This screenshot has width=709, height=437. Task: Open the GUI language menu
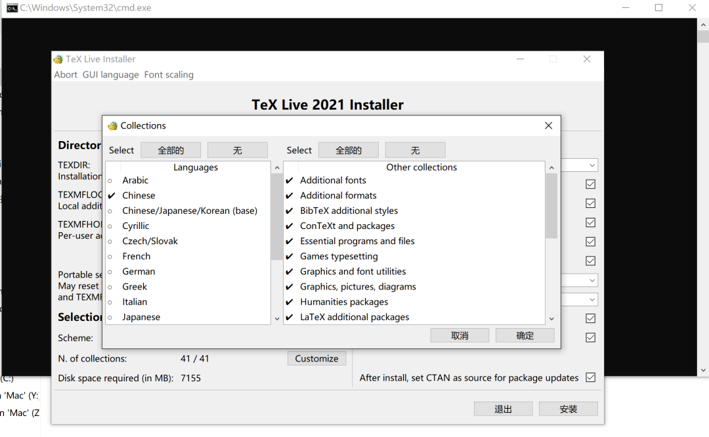tap(110, 75)
